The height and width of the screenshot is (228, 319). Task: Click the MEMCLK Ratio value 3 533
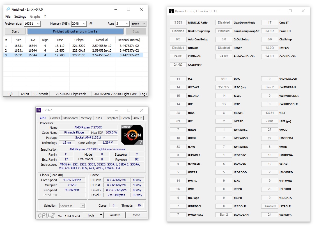pos(178,22)
